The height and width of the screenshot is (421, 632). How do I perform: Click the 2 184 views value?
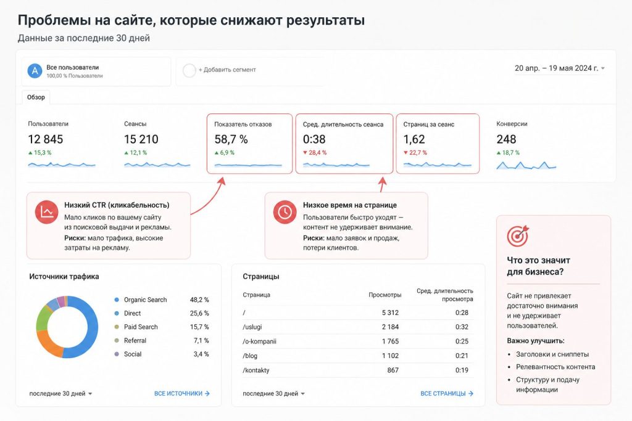click(x=390, y=327)
